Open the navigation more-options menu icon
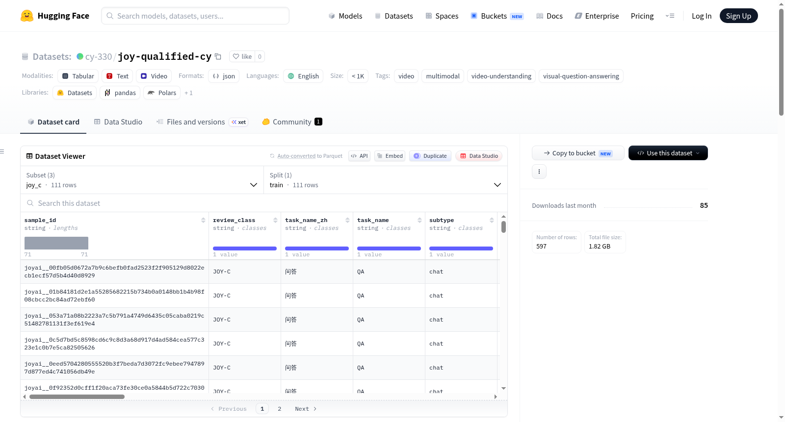 [x=670, y=16]
